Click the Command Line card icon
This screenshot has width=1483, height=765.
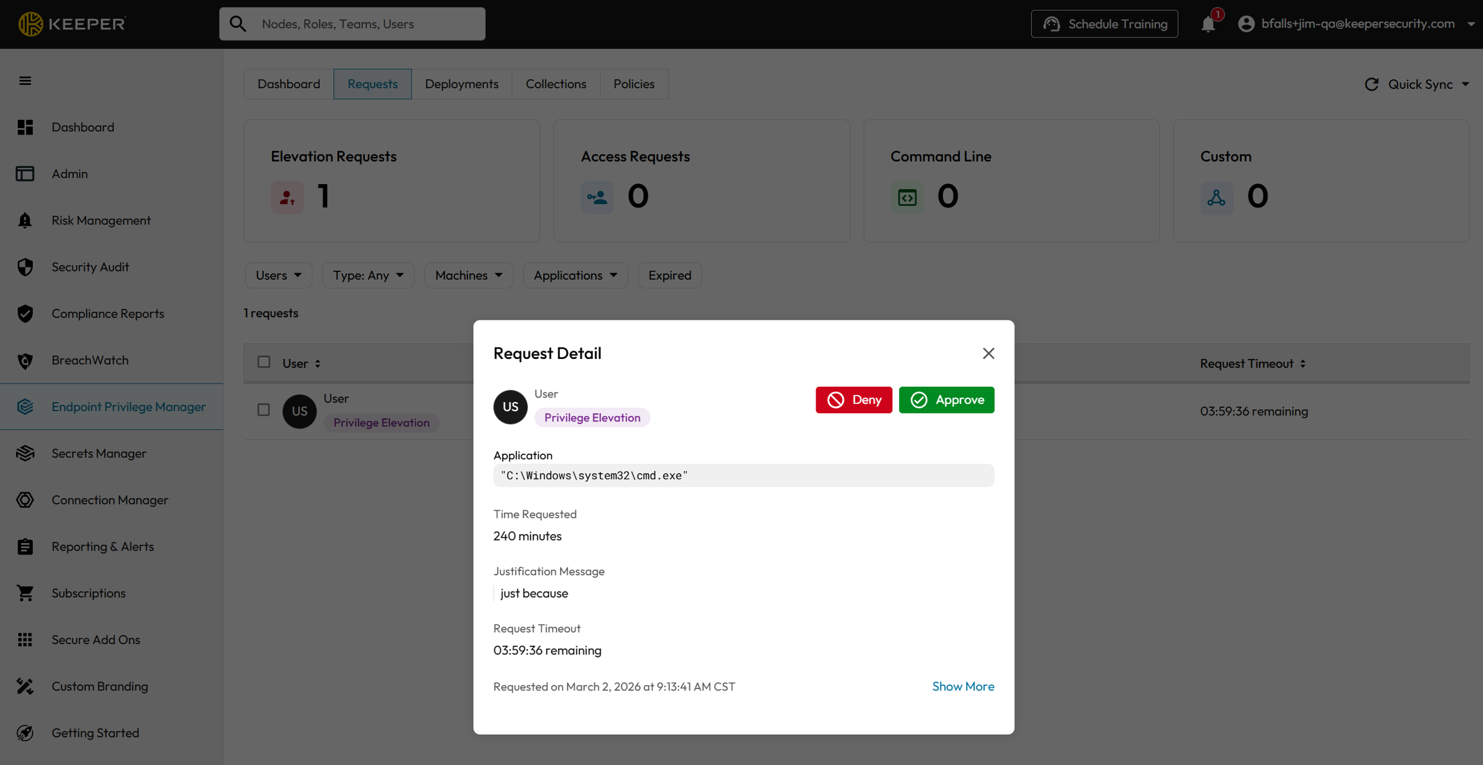click(907, 197)
